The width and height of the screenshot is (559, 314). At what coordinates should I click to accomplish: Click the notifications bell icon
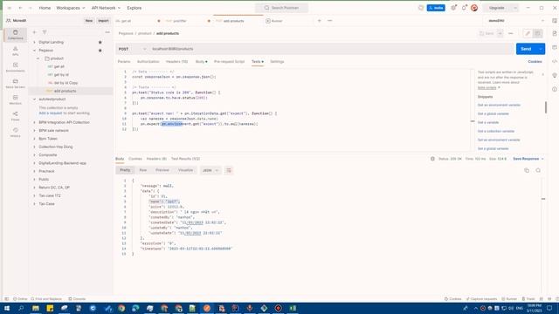(464, 8)
